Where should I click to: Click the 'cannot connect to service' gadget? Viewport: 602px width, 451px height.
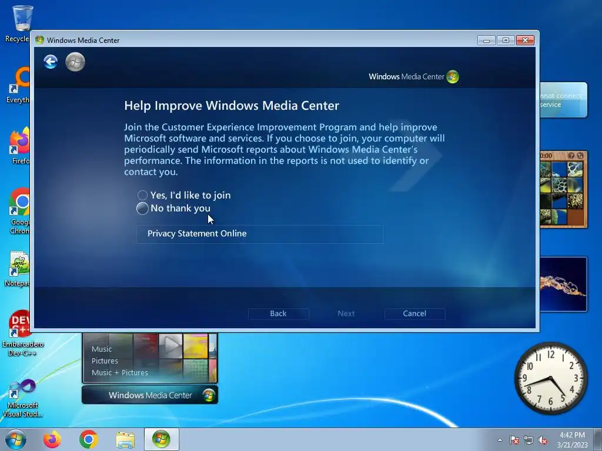click(564, 100)
